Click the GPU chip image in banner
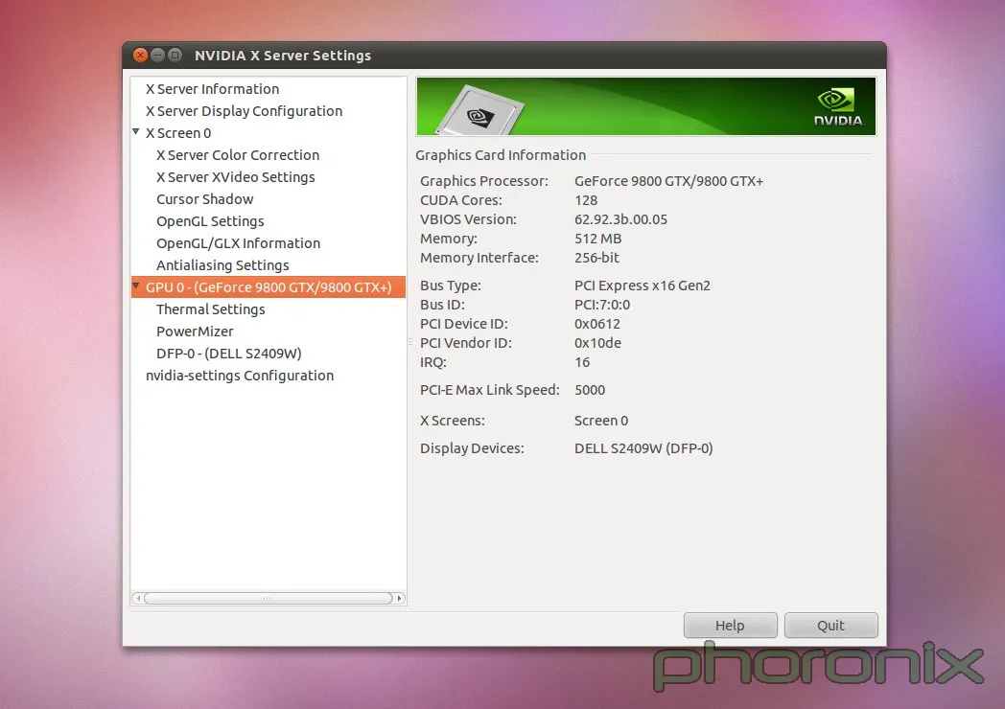 (479, 110)
